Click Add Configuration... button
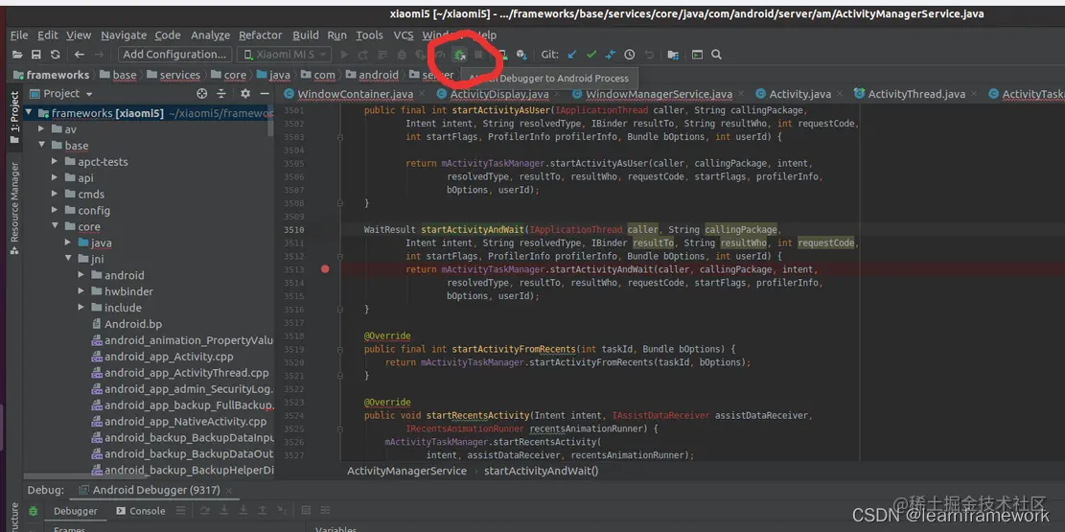 pyautogui.click(x=175, y=55)
